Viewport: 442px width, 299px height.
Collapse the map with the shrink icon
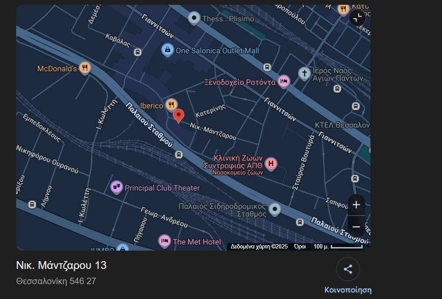(357, 18)
